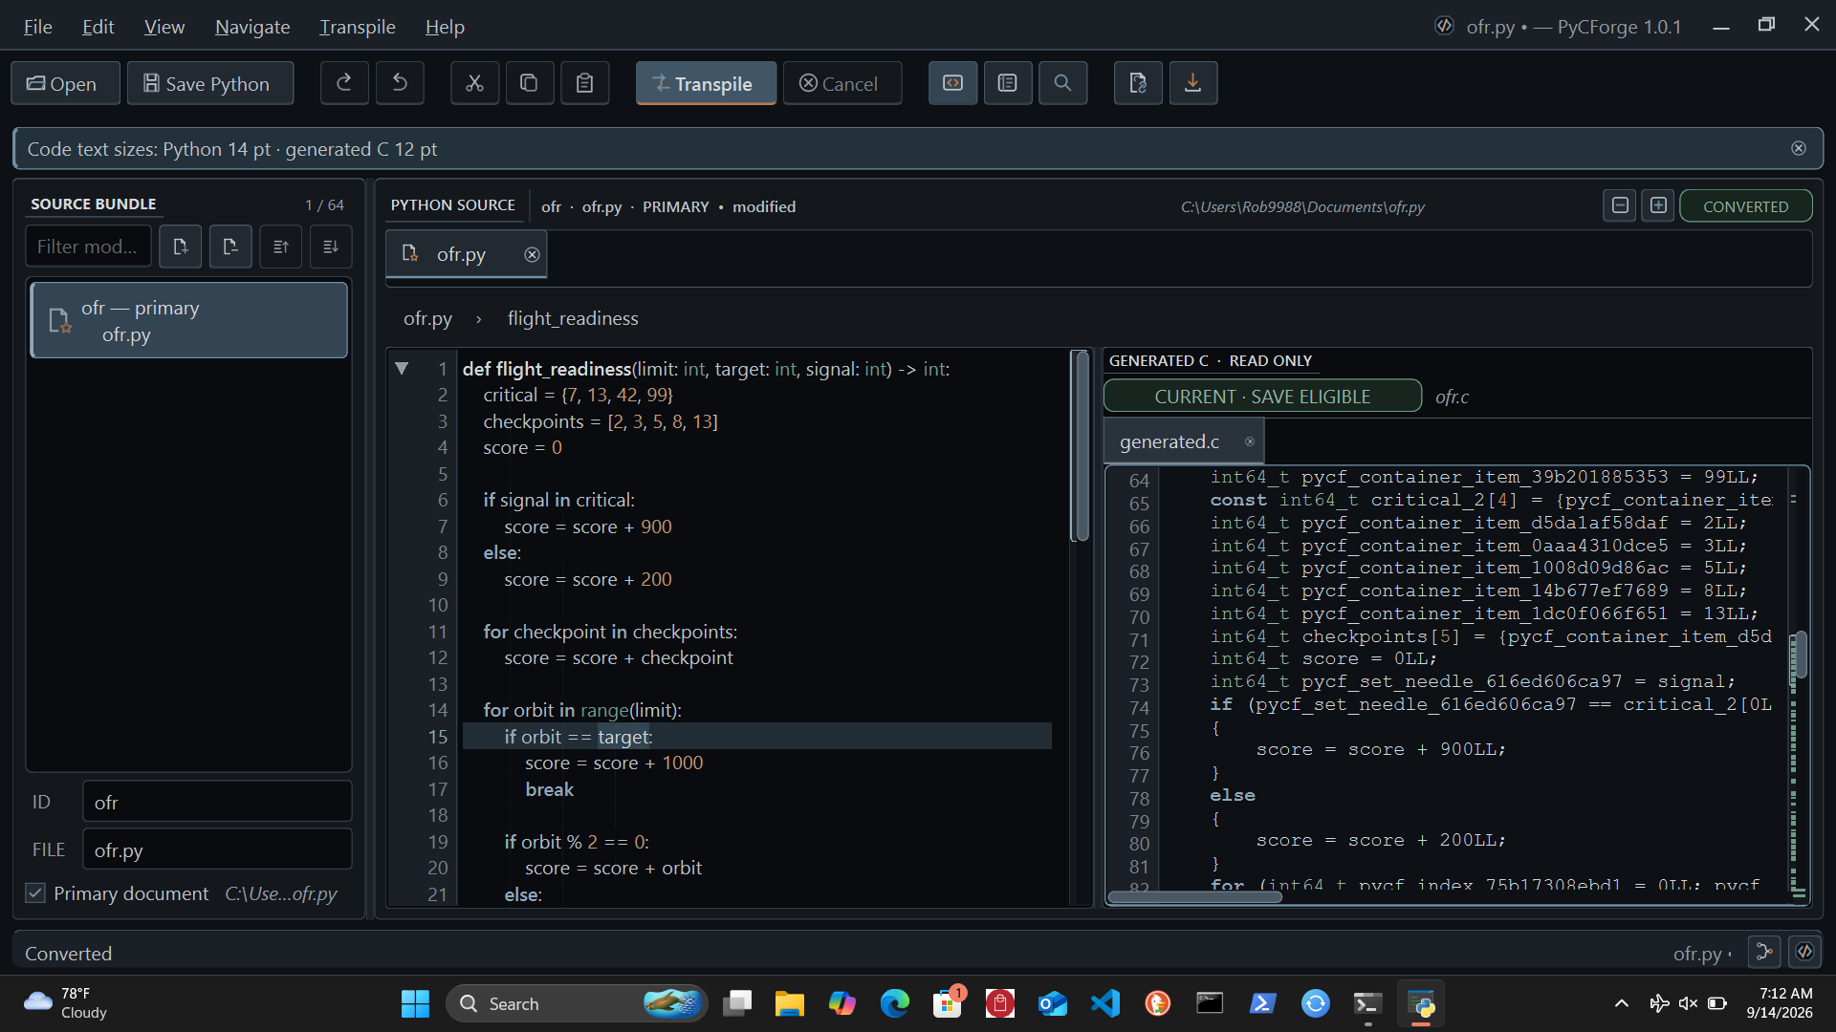Paste using the clipboard toolbar icon

point(584,83)
